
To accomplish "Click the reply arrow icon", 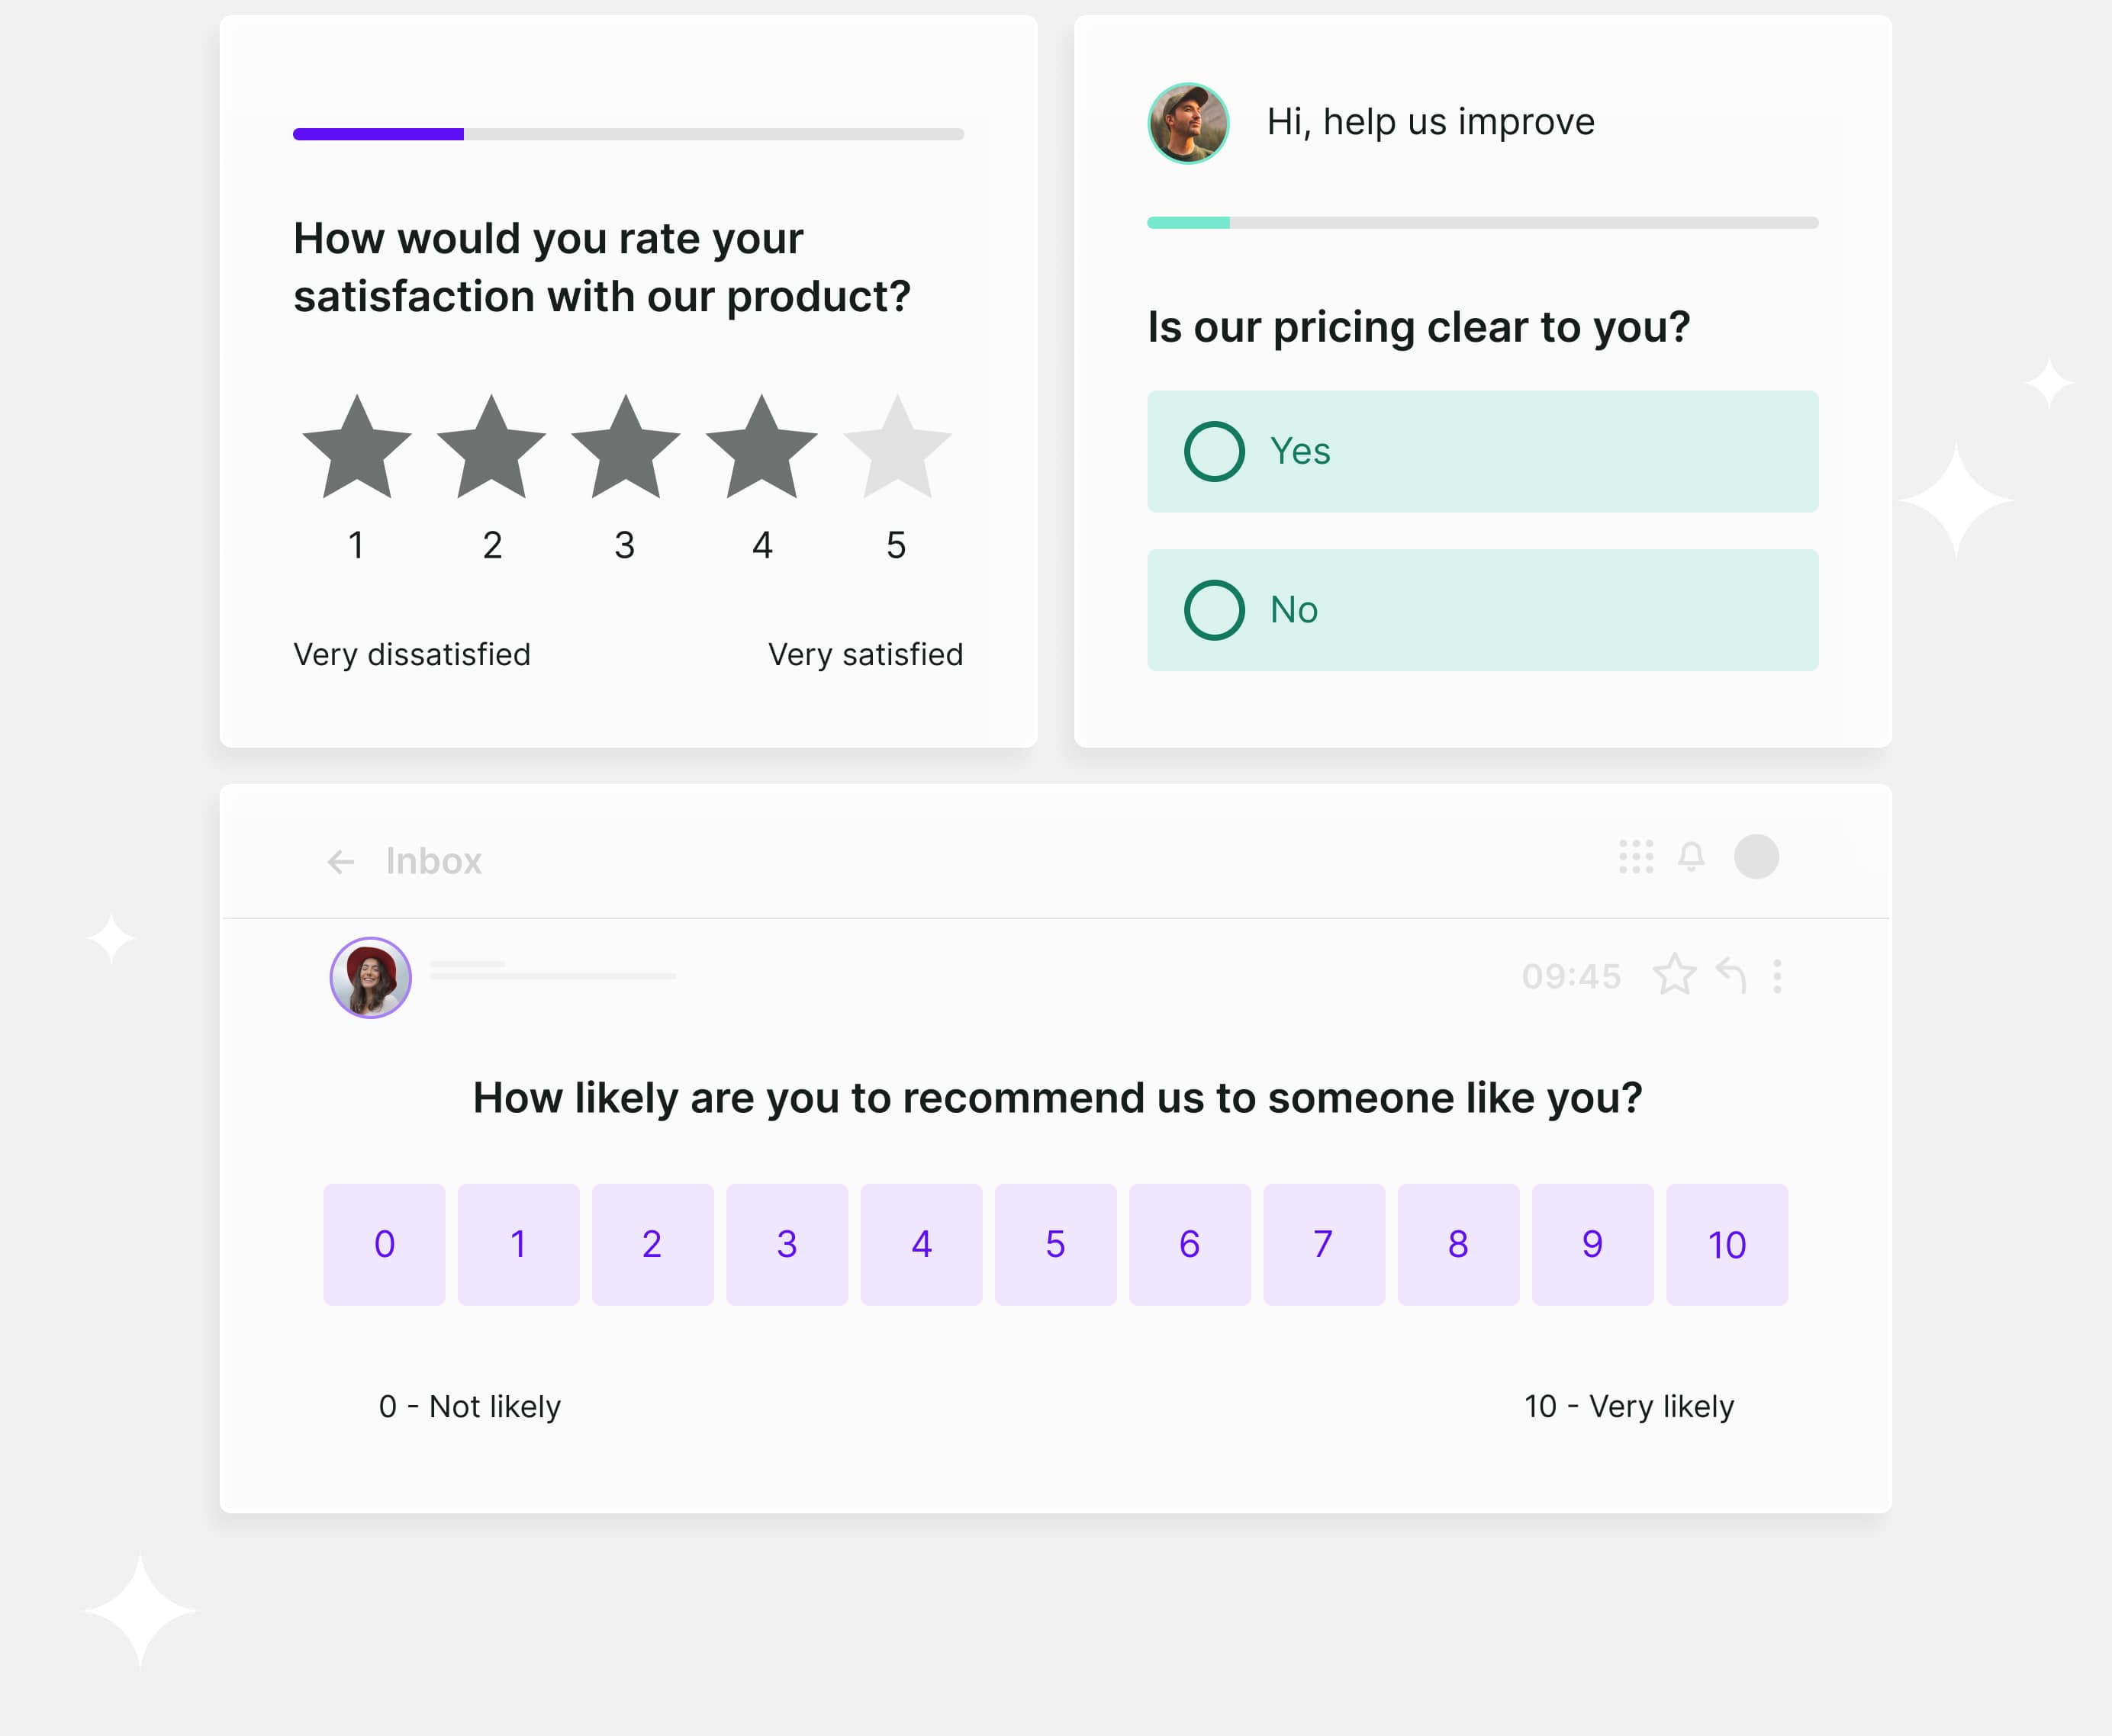I will (x=1732, y=975).
